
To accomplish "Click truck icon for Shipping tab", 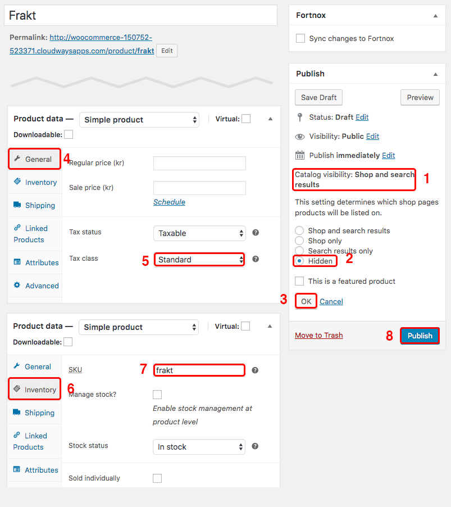I will (17, 205).
